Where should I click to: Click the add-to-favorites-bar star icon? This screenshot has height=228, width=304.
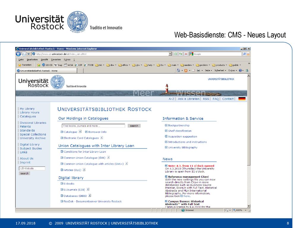pos(38,65)
